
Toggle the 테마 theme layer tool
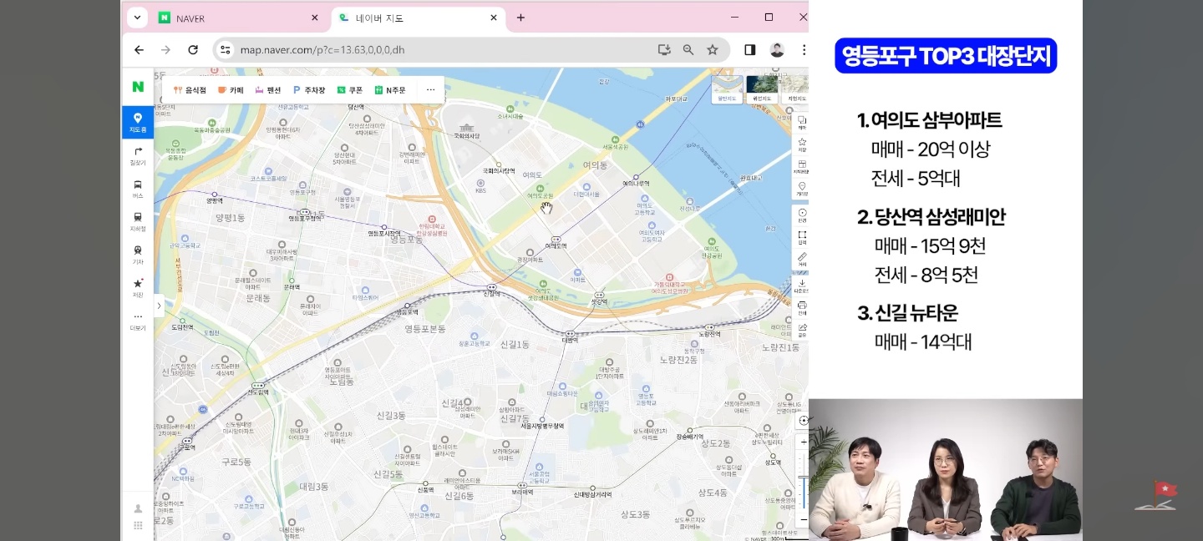[802, 123]
